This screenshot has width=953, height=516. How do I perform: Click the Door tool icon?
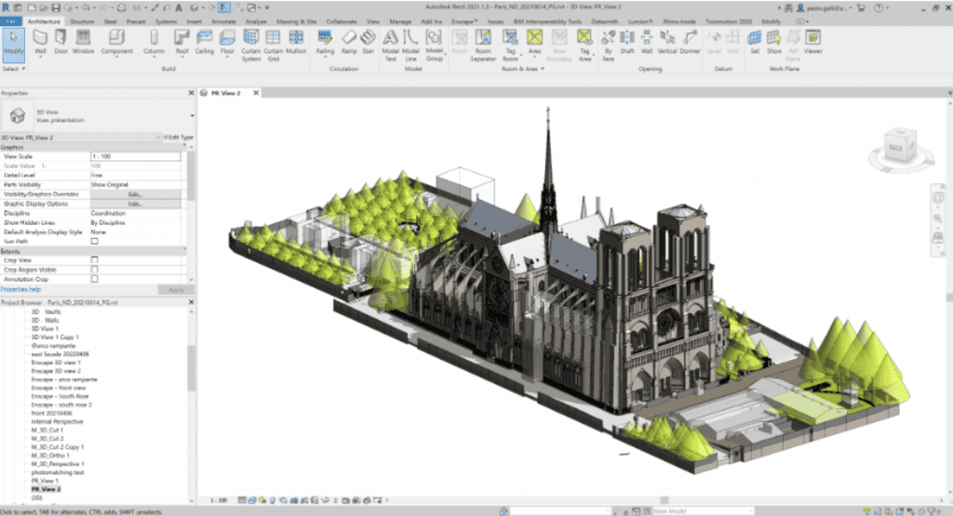(x=61, y=39)
